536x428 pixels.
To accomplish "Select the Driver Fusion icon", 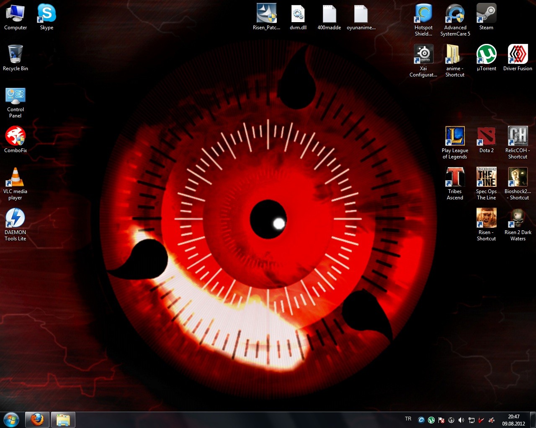I will [x=518, y=58].
